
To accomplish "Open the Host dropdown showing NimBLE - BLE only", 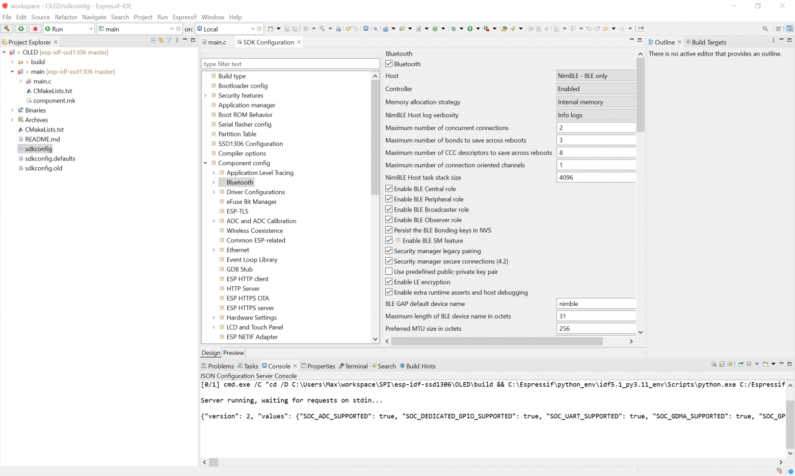I will click(x=596, y=75).
